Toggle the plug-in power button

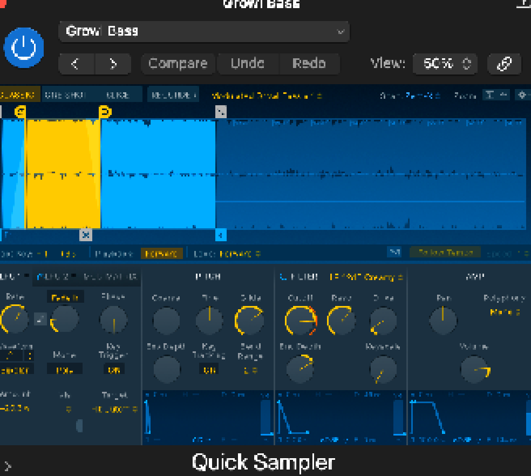coord(24,49)
